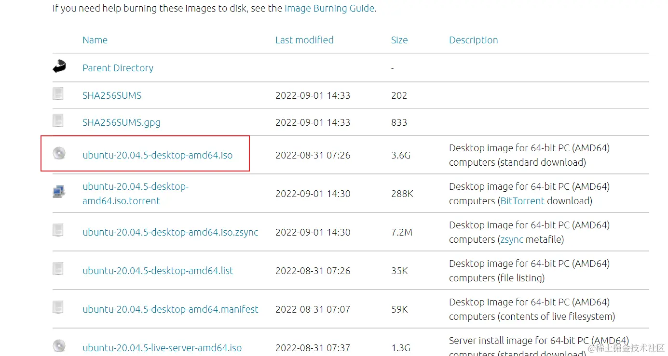Select the 35K size value
The height and width of the screenshot is (356, 668).
399,271
